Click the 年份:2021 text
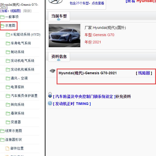Viewport: 156px width, 156px height. (93, 42)
